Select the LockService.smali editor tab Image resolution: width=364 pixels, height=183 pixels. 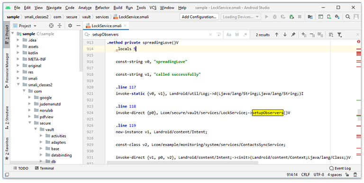(x=106, y=26)
